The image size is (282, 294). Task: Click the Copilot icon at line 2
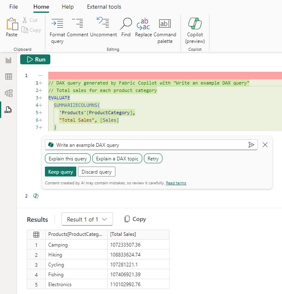[x=36, y=196]
